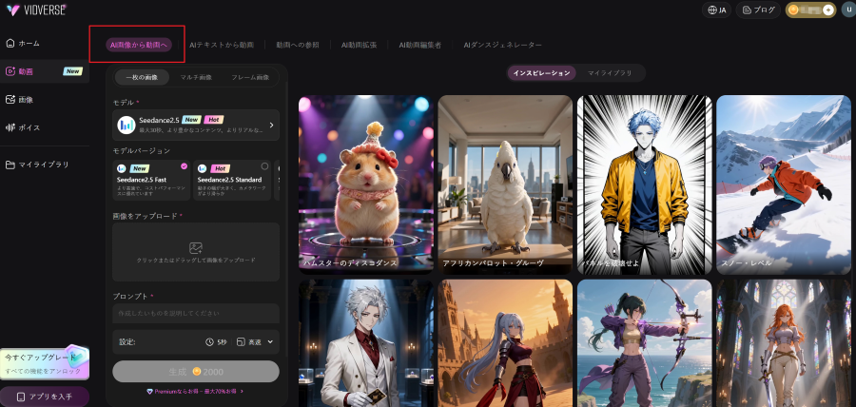856x407 pixels.
Task: Show the インスピレーション gallery tab
Action: click(x=541, y=73)
